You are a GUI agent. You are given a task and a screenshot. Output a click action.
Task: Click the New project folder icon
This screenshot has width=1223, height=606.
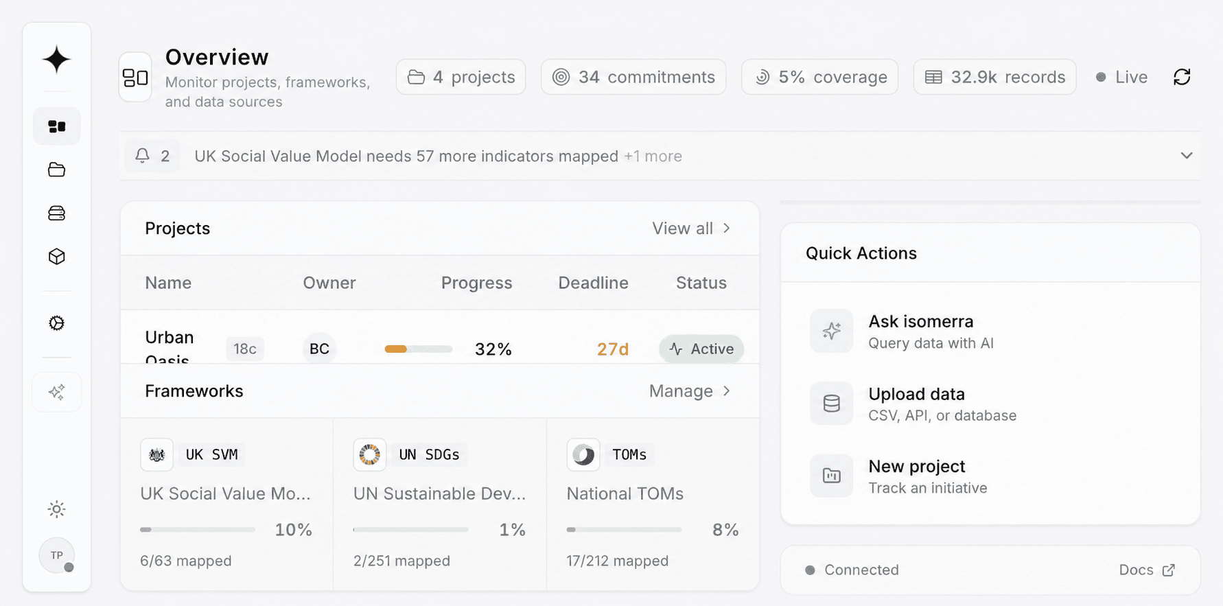point(832,476)
